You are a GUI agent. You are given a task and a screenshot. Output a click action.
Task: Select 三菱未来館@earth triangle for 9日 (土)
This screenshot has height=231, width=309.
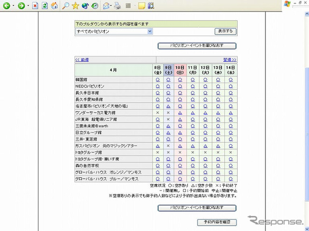[169, 126]
